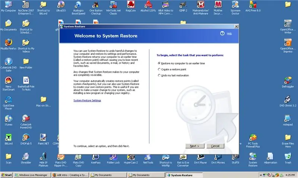Switch to Windows Live Messenger taskbar button
298x178 pixels.
point(32,175)
